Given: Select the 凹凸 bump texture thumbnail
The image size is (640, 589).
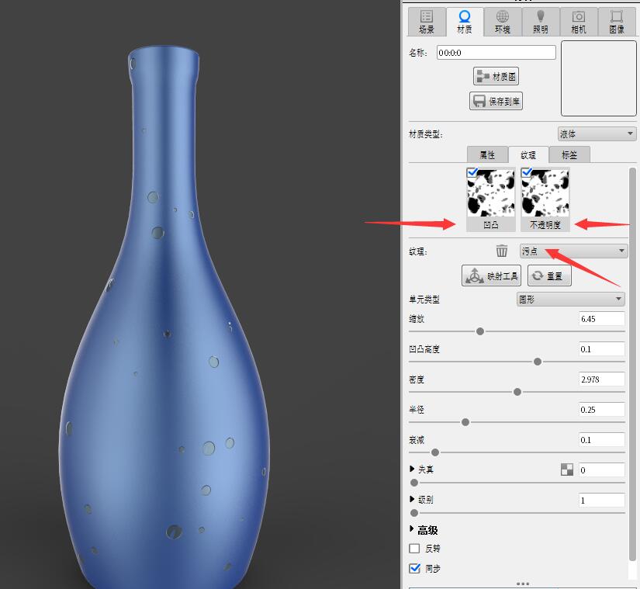Looking at the screenshot, I should pos(490,199).
